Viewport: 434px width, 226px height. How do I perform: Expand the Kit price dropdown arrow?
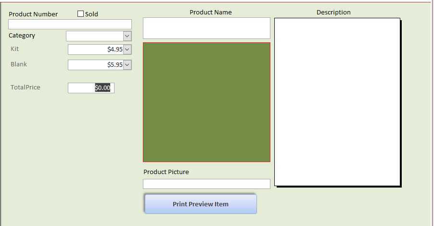pos(127,50)
